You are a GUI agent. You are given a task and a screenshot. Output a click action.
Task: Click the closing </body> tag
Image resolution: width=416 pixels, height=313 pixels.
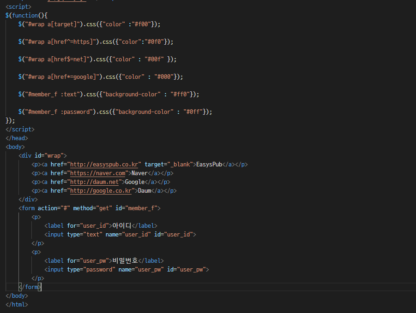(x=17, y=295)
